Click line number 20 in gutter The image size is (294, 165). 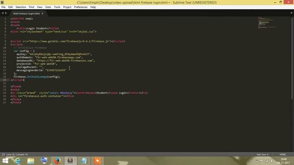pos(5,80)
